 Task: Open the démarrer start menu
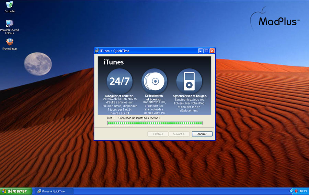(16, 191)
